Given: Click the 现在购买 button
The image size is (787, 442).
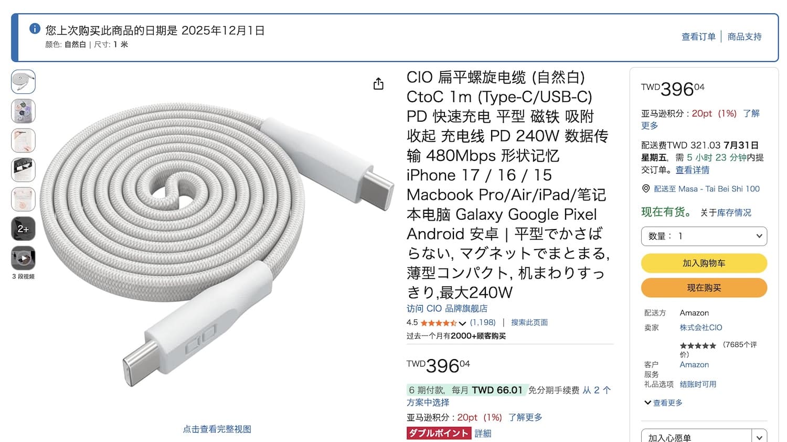Looking at the screenshot, I should [x=704, y=288].
